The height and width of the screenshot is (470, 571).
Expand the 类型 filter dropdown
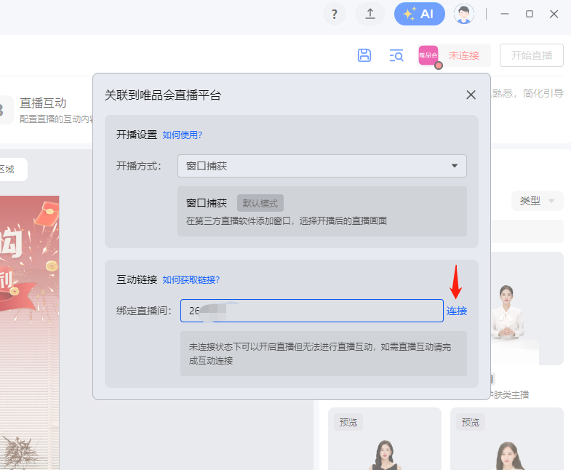click(537, 201)
